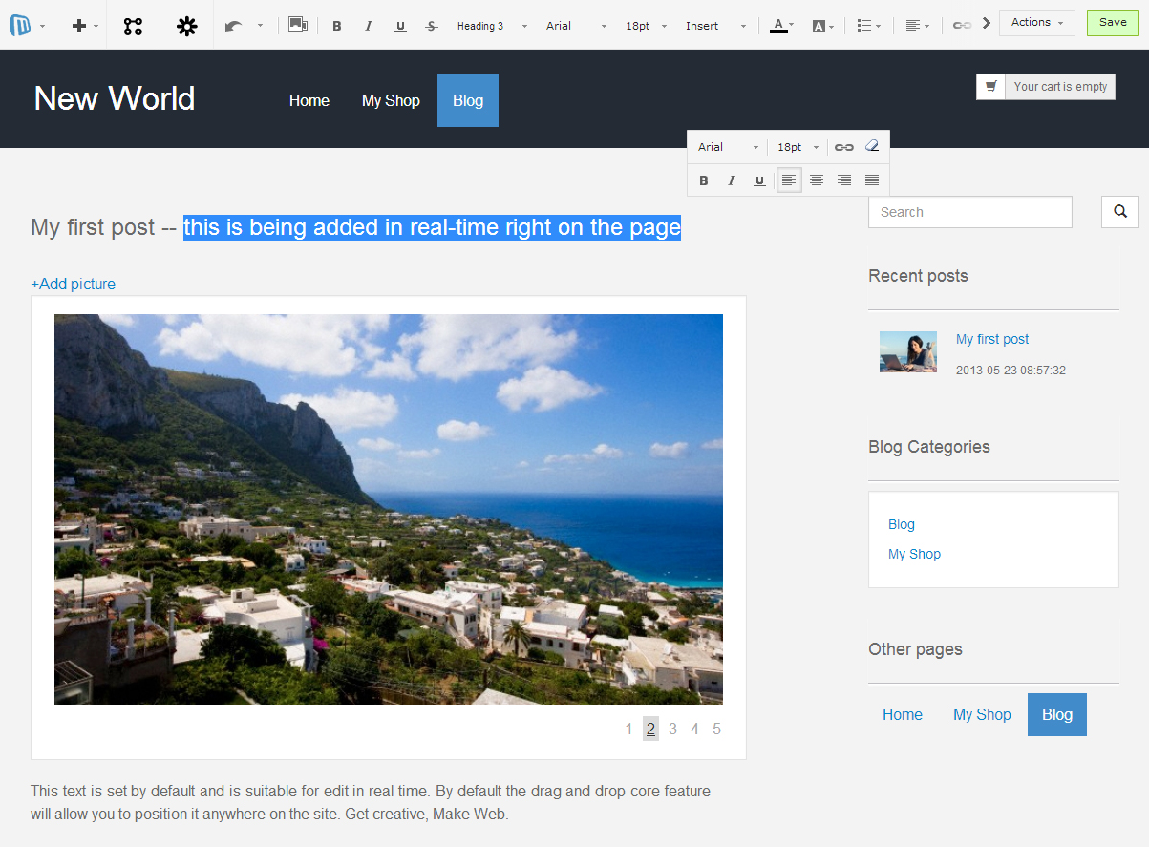Toggle bold in the floating toolbar
Screen dimensions: 1149x847
pos(704,180)
